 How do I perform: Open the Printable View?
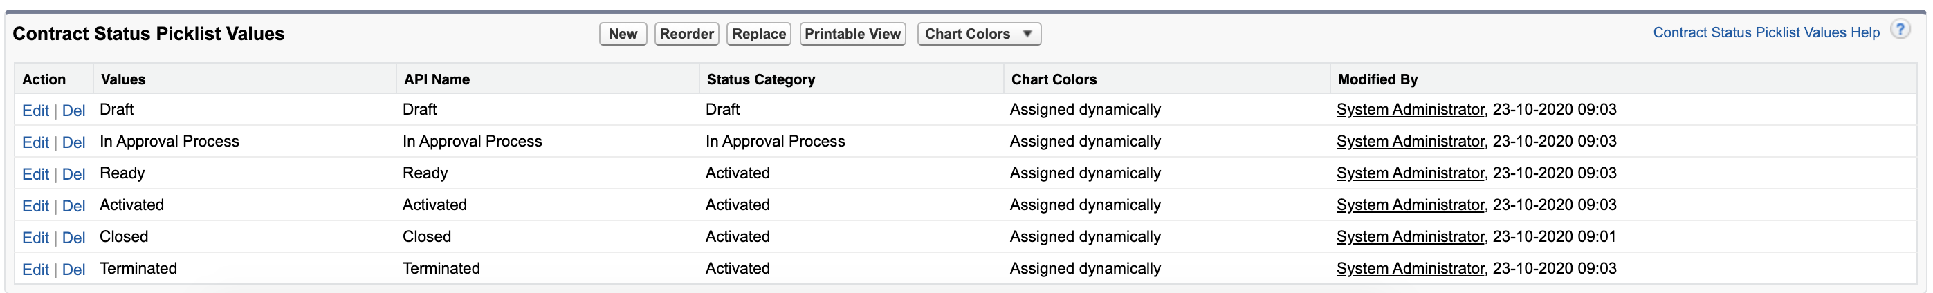pyautogui.click(x=852, y=34)
